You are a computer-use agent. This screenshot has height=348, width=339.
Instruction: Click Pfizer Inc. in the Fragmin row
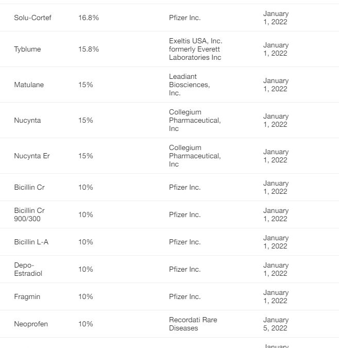[184, 297]
